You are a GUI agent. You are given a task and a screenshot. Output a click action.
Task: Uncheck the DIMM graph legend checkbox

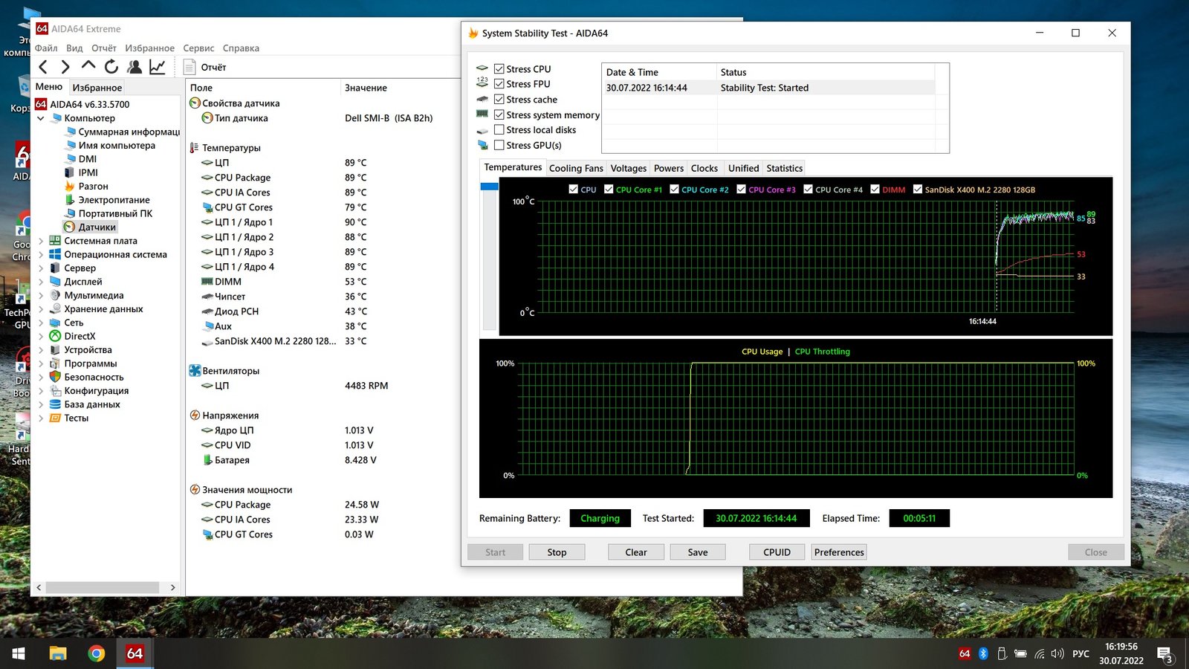tap(875, 190)
